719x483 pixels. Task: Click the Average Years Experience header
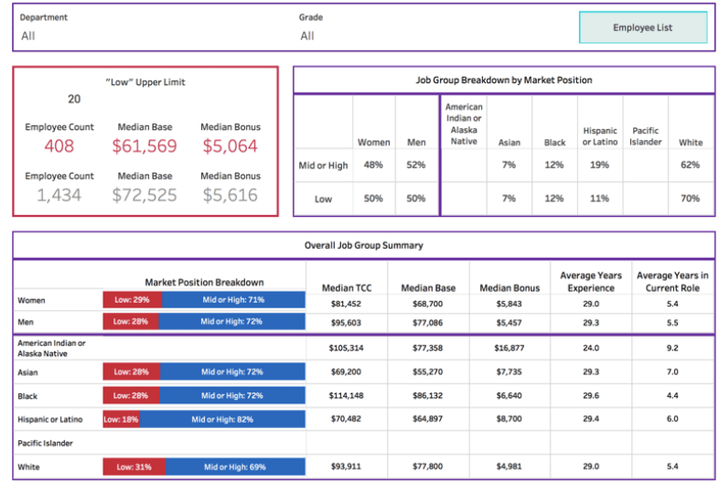[x=591, y=282]
